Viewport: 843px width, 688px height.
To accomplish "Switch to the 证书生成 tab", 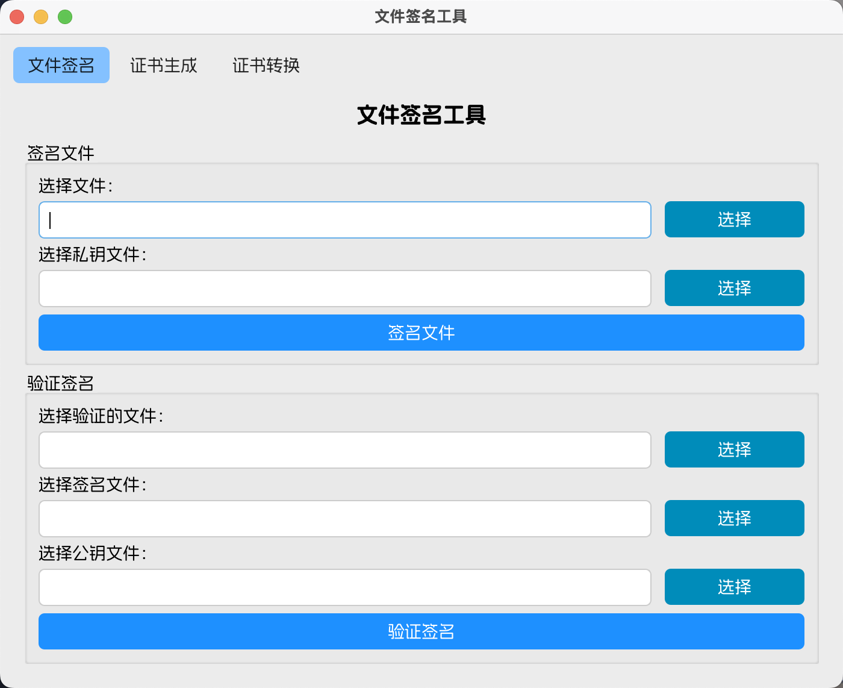I will click(164, 65).
